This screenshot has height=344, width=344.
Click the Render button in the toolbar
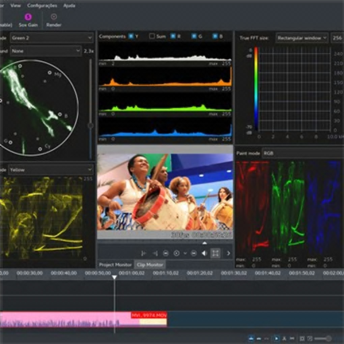point(54,20)
